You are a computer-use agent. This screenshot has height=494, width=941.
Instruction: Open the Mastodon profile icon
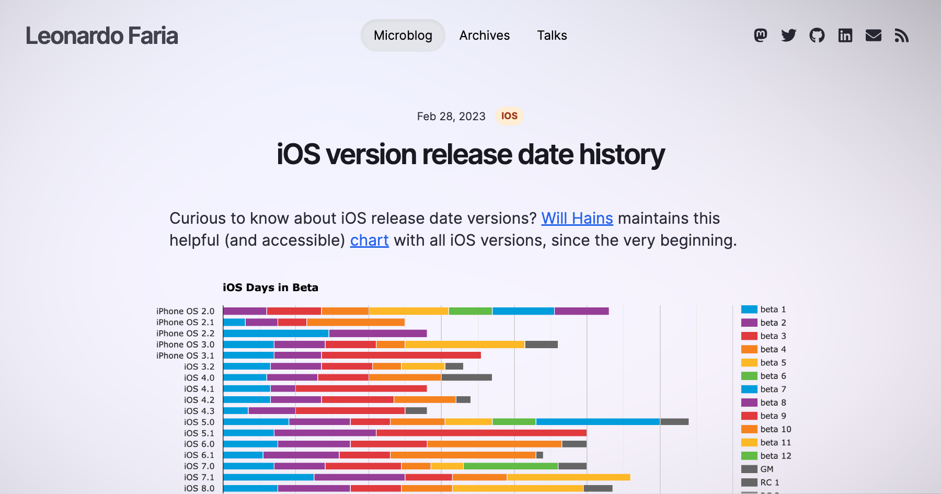pyautogui.click(x=761, y=35)
